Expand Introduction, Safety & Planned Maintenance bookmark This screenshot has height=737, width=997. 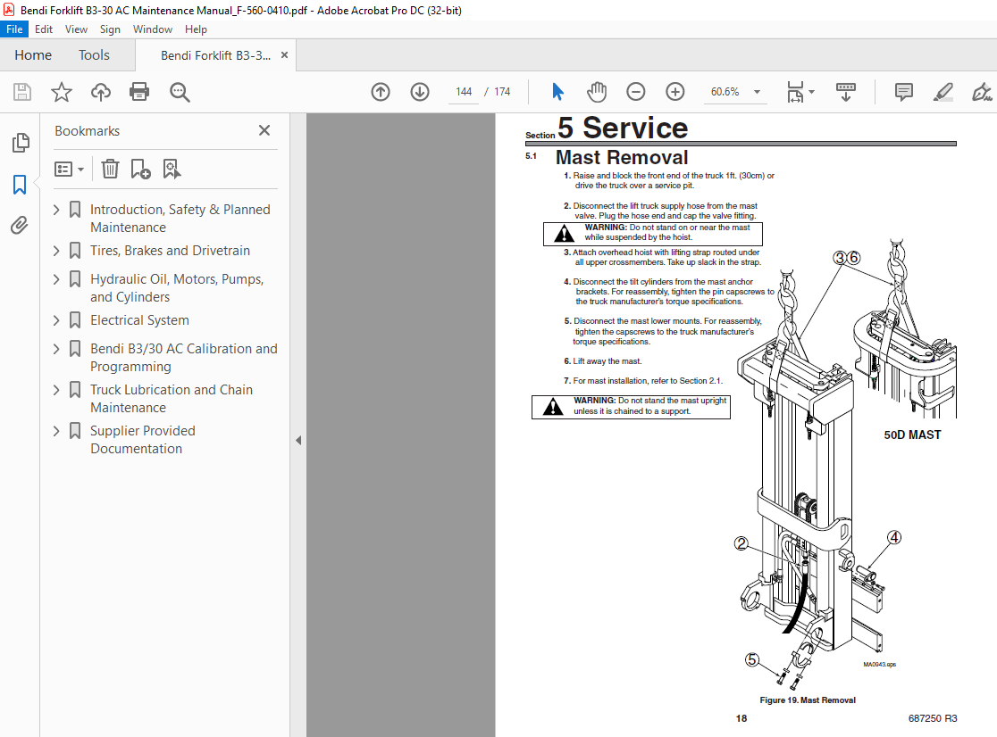coord(56,210)
